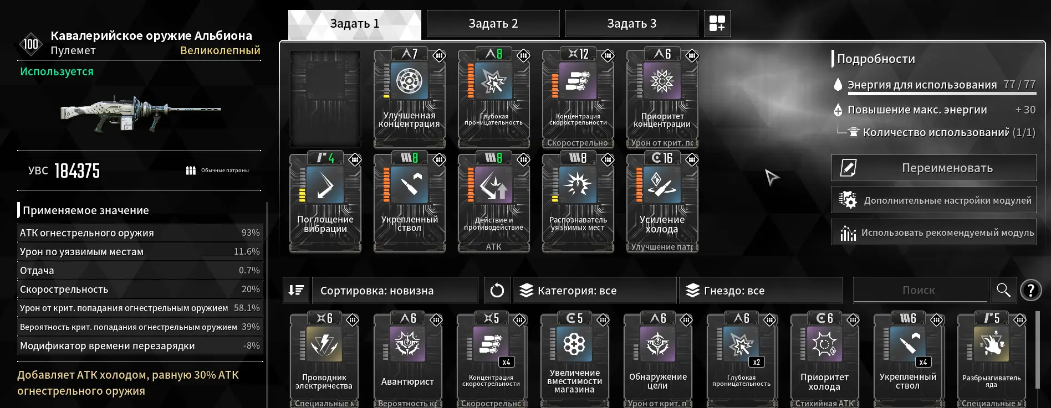Click the magnifying glass search icon
The image size is (1051, 408).
[1003, 290]
